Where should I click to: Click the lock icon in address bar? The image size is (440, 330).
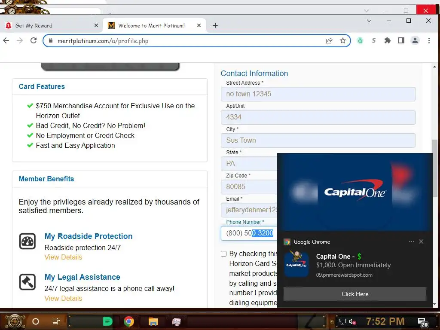pyautogui.click(x=51, y=40)
